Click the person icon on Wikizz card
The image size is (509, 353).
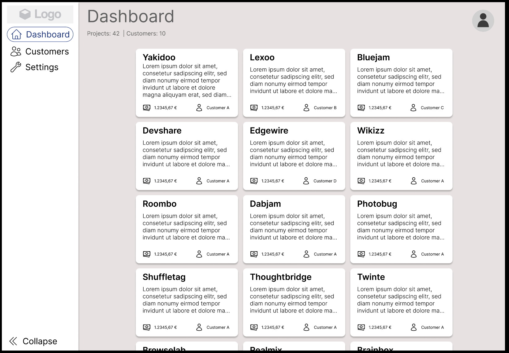click(x=414, y=181)
